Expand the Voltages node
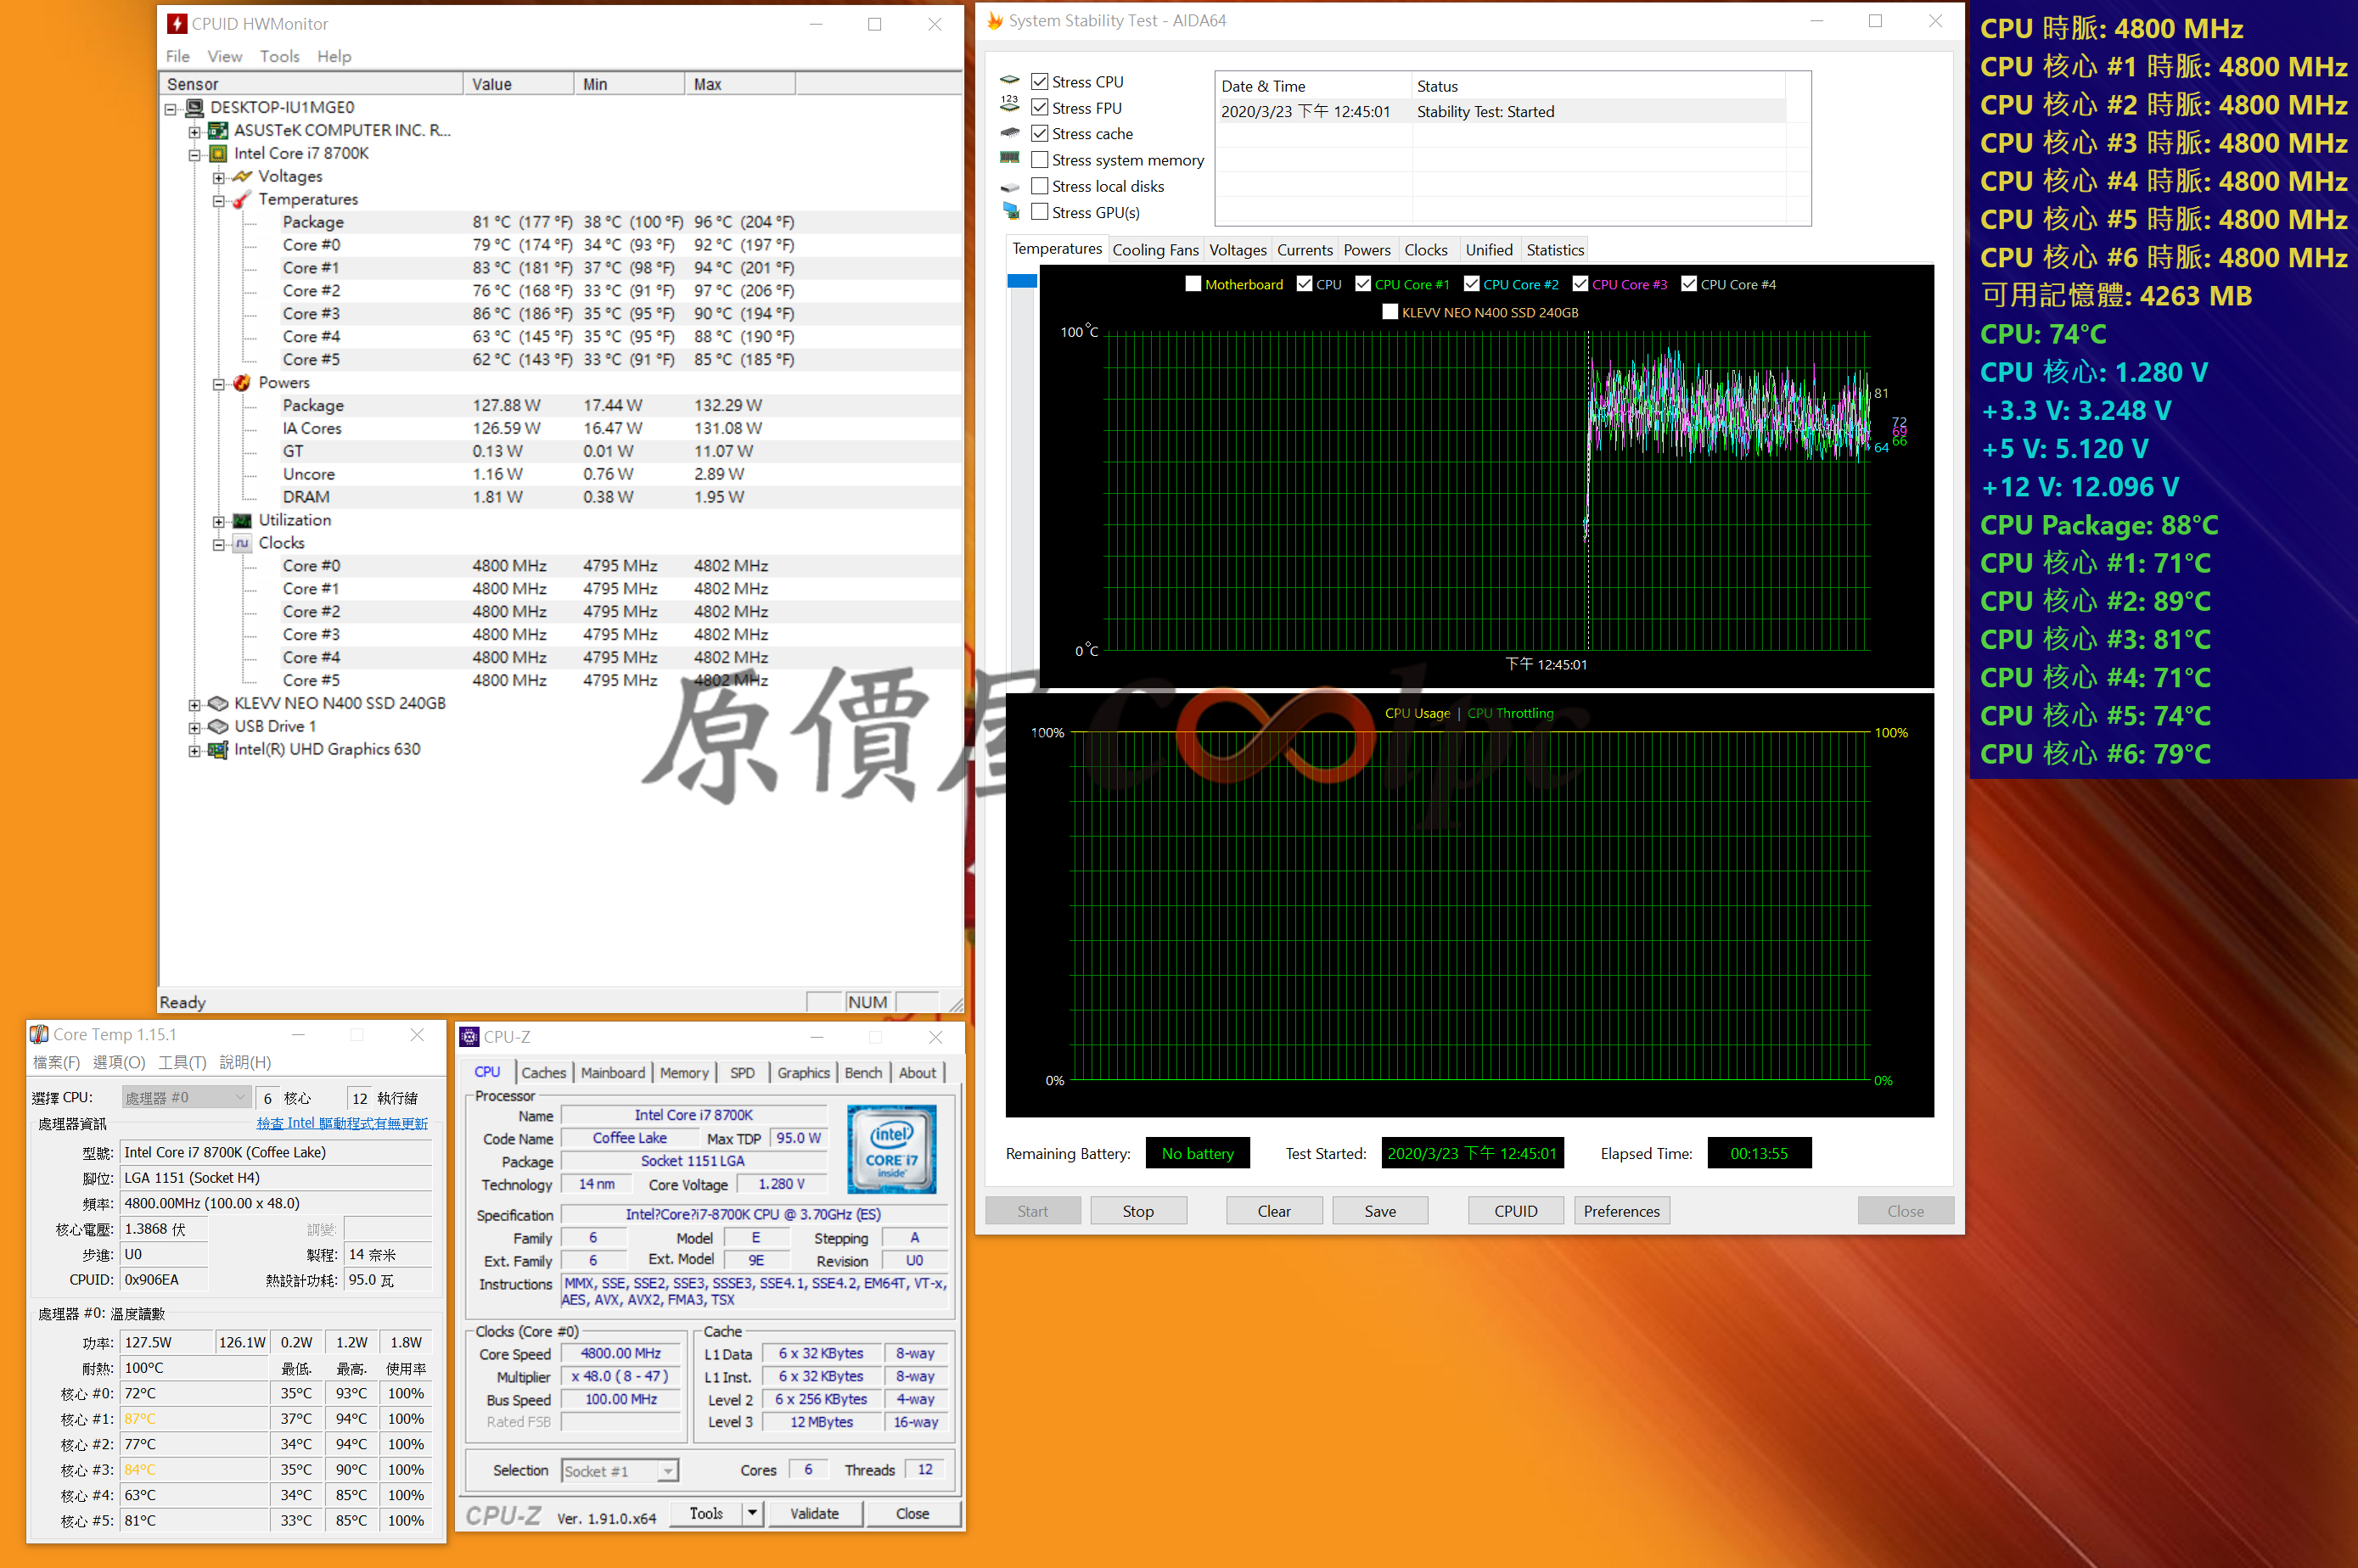This screenshot has width=2358, height=1568. pyautogui.click(x=218, y=177)
